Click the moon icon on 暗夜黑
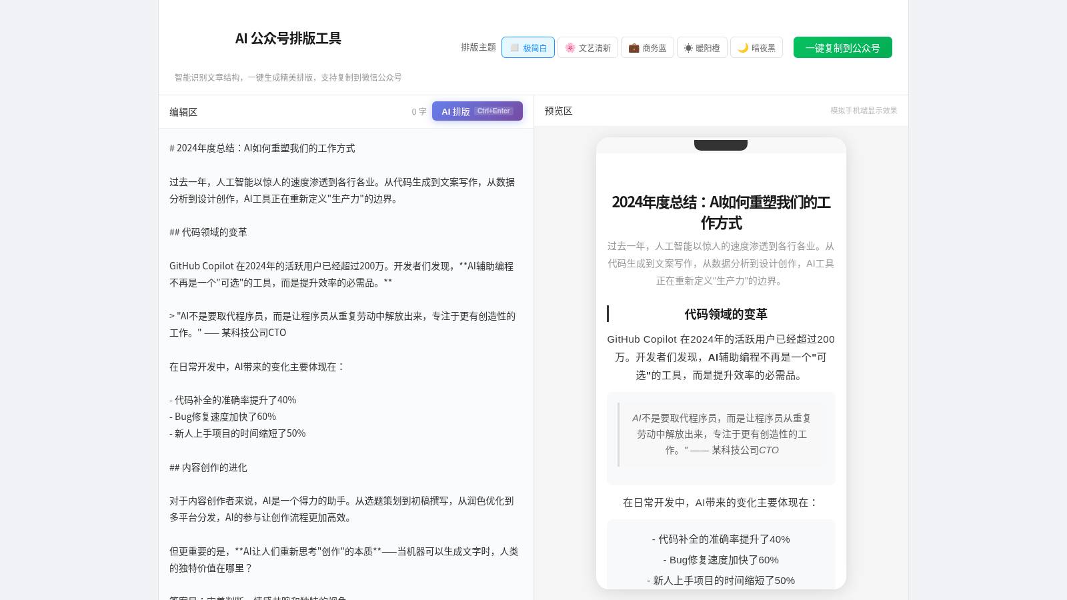This screenshot has width=1067, height=600. click(x=743, y=47)
